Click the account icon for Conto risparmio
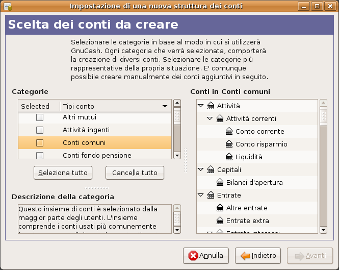339x270 pixels. point(229,144)
